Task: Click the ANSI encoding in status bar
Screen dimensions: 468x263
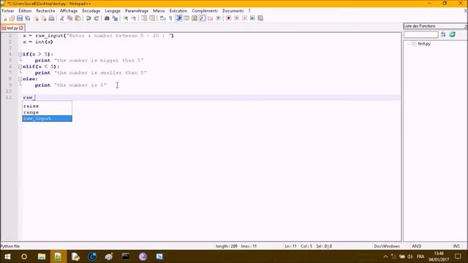Action: [x=416, y=246]
